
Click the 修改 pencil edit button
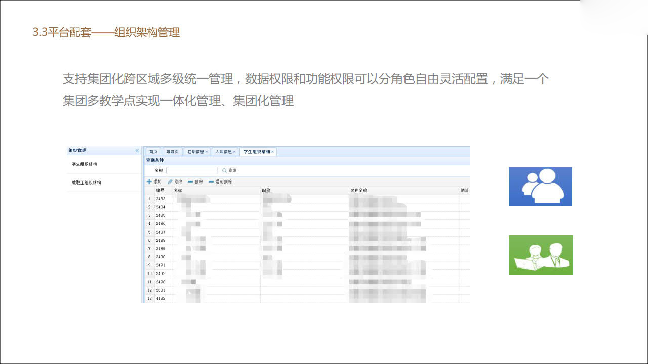pos(175,181)
